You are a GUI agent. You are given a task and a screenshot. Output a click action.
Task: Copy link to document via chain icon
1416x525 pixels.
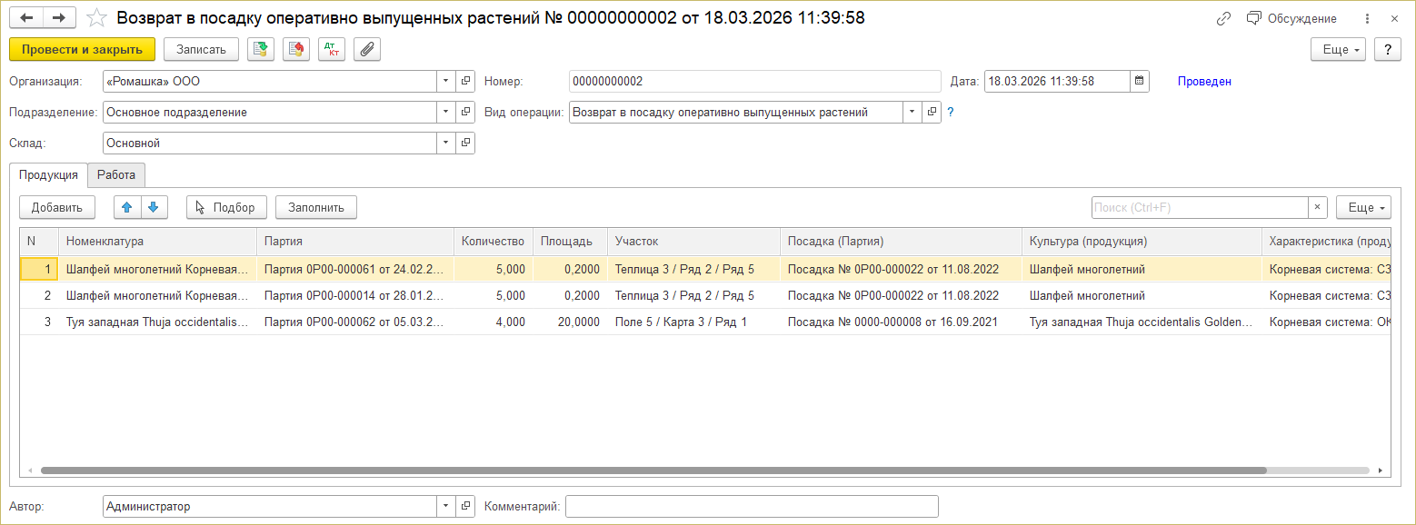1223,18
